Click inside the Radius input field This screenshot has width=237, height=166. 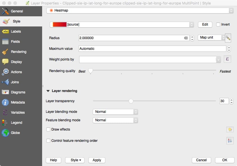tap(126, 38)
